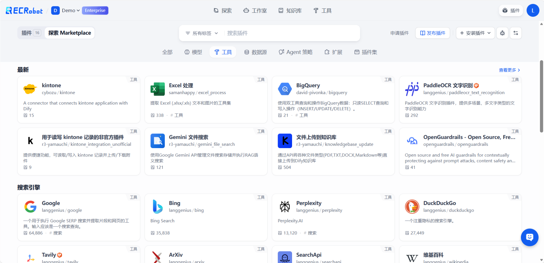Viewport: 544px width, 263px height.
Task: Click the Enterprise badge
Action: click(x=95, y=10)
